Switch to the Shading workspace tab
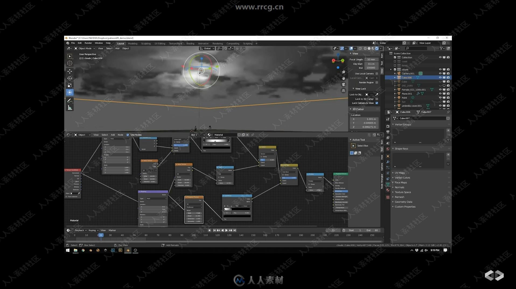Screen dimensions: 516x289 tap(190, 44)
